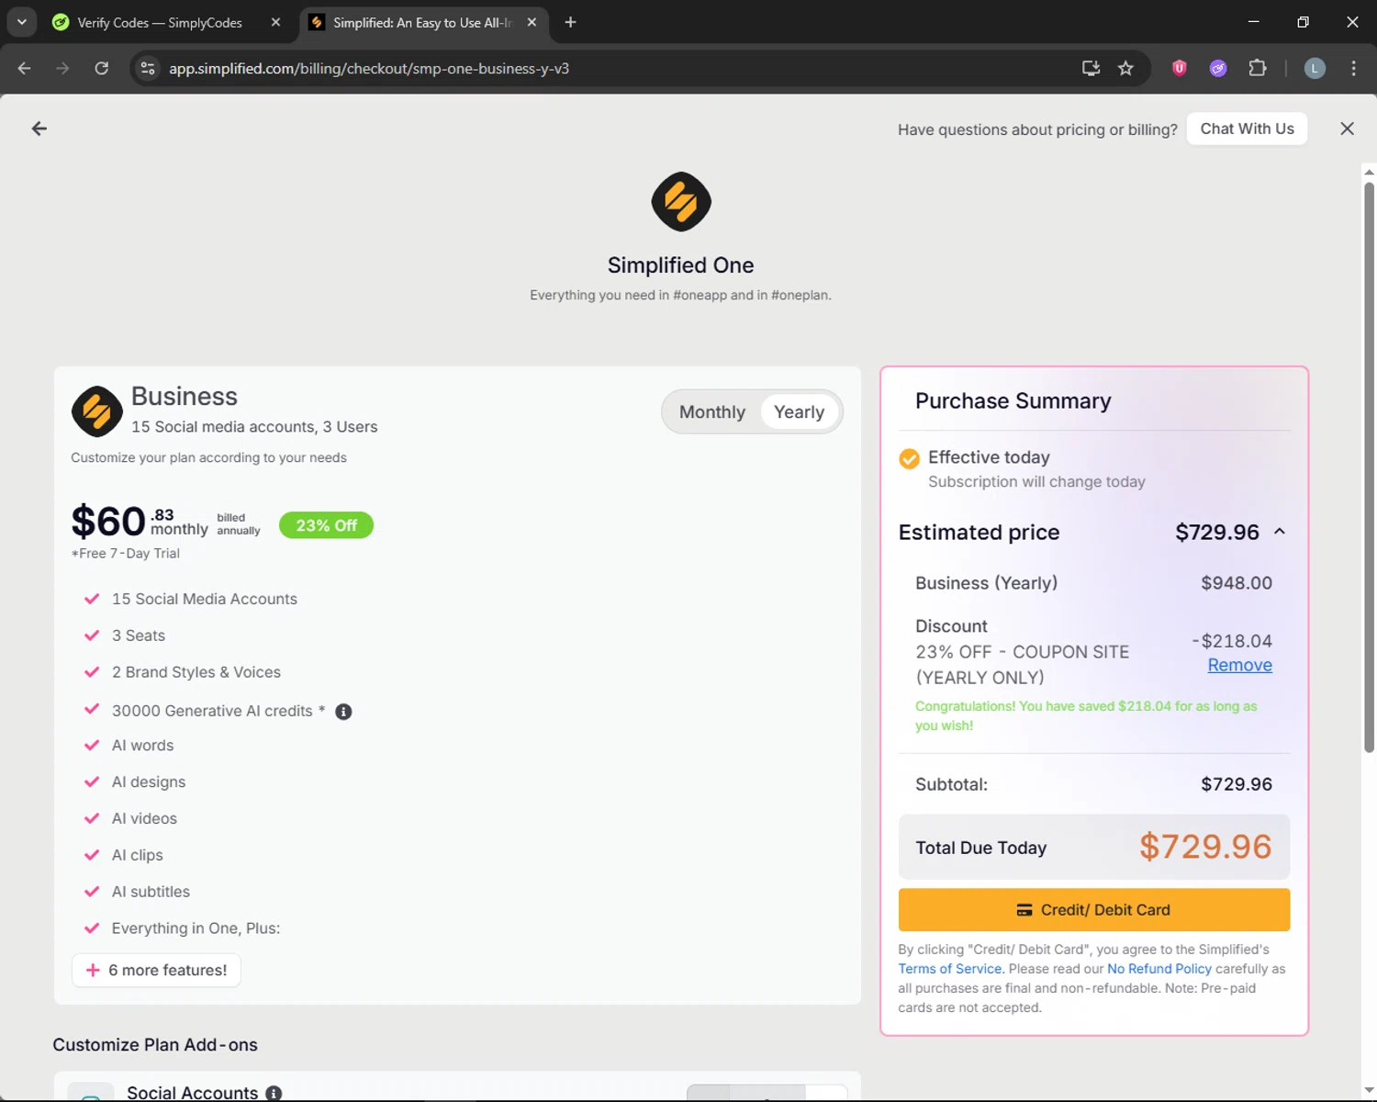Viewport: 1377px width, 1102px height.
Task: Open the Extensions puzzle menu
Action: click(x=1258, y=68)
